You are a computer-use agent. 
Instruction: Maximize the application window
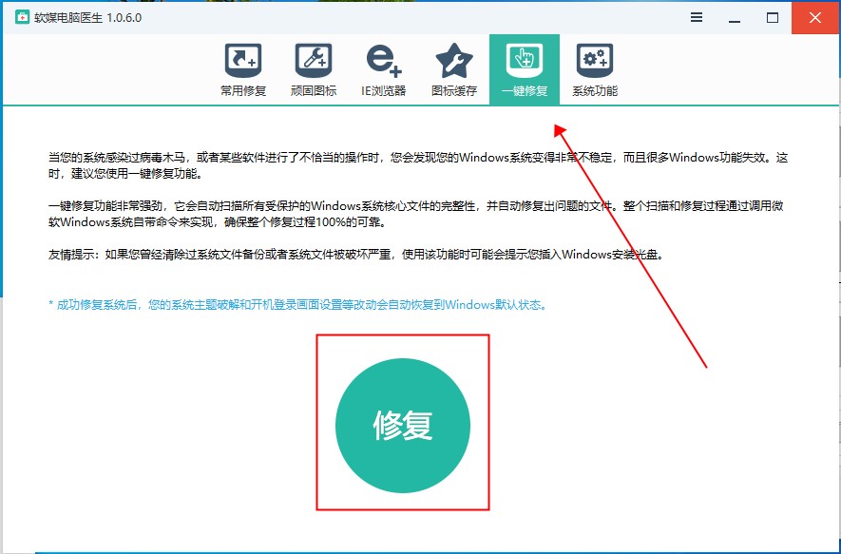[773, 18]
